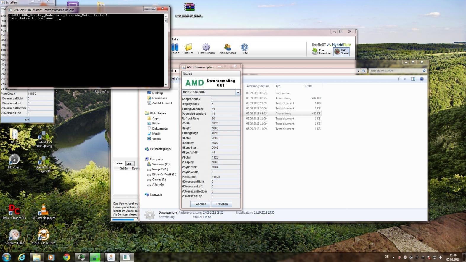Open the 1920x1080 60Hz resolution dropdown
This screenshot has width=466, height=262.
point(238,93)
